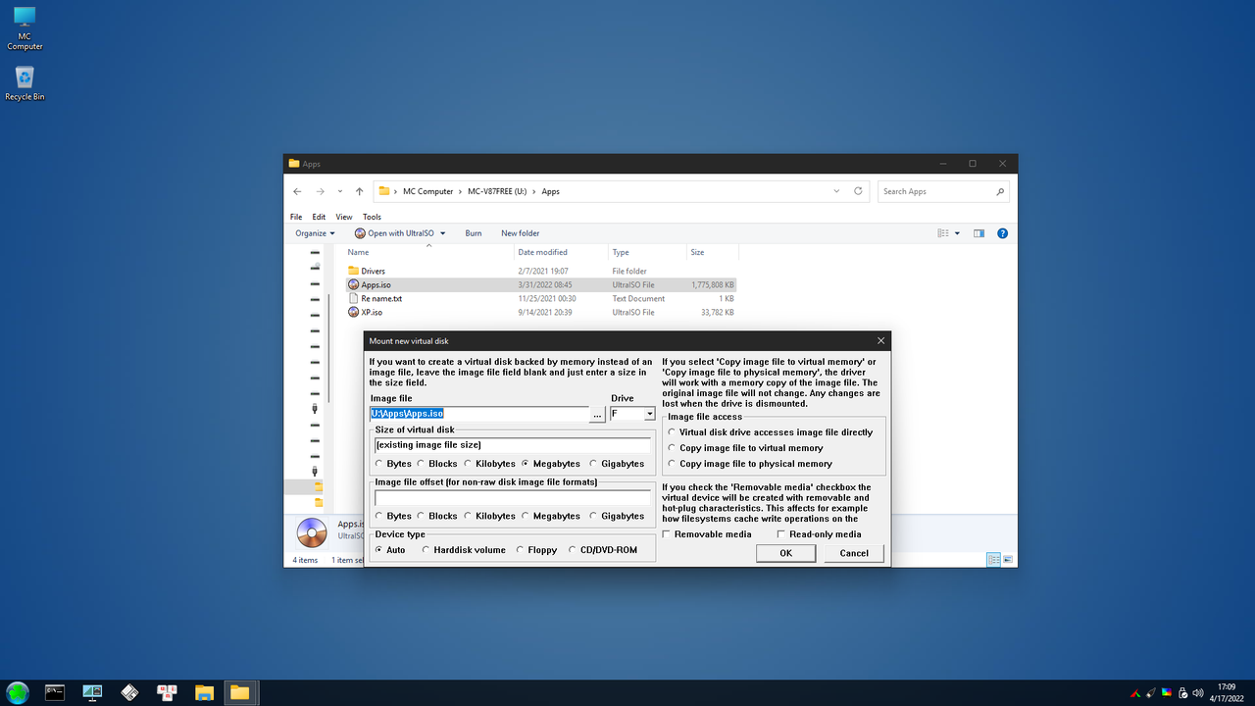This screenshot has height=706, width=1255.
Task: Choose CD/DVD-ROM device type
Action: (603, 550)
